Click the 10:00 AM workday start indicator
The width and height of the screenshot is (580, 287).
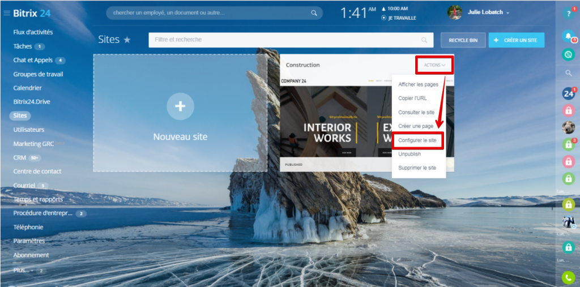pos(395,8)
